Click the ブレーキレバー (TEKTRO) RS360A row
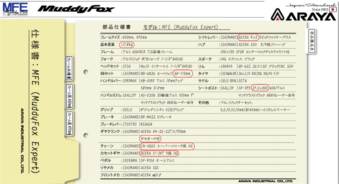The height and width of the screenshot is (184, 339). (x=126, y=124)
